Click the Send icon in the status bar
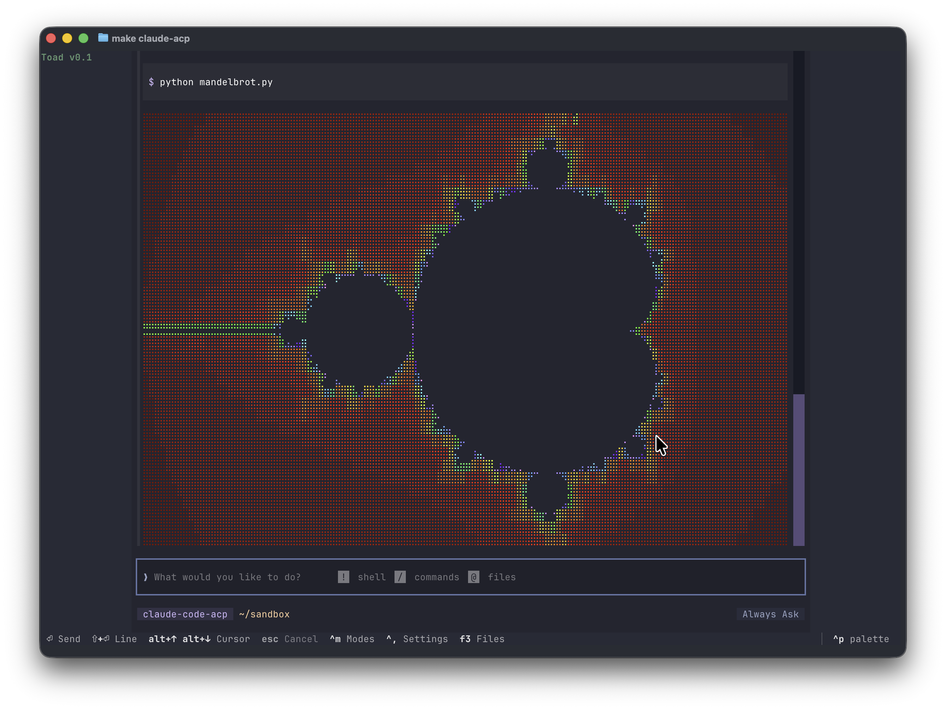Screen dimensions: 946x710 pyautogui.click(x=50, y=639)
